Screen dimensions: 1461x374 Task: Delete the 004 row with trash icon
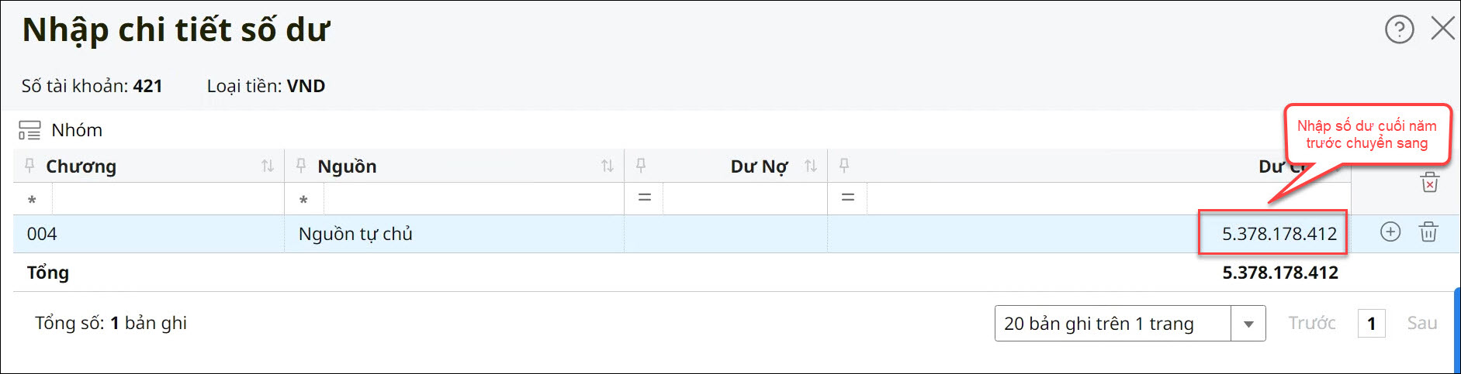click(1428, 232)
